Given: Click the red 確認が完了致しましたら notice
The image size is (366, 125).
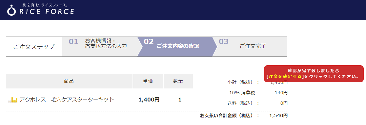Looking at the screenshot, I should coord(314,74).
